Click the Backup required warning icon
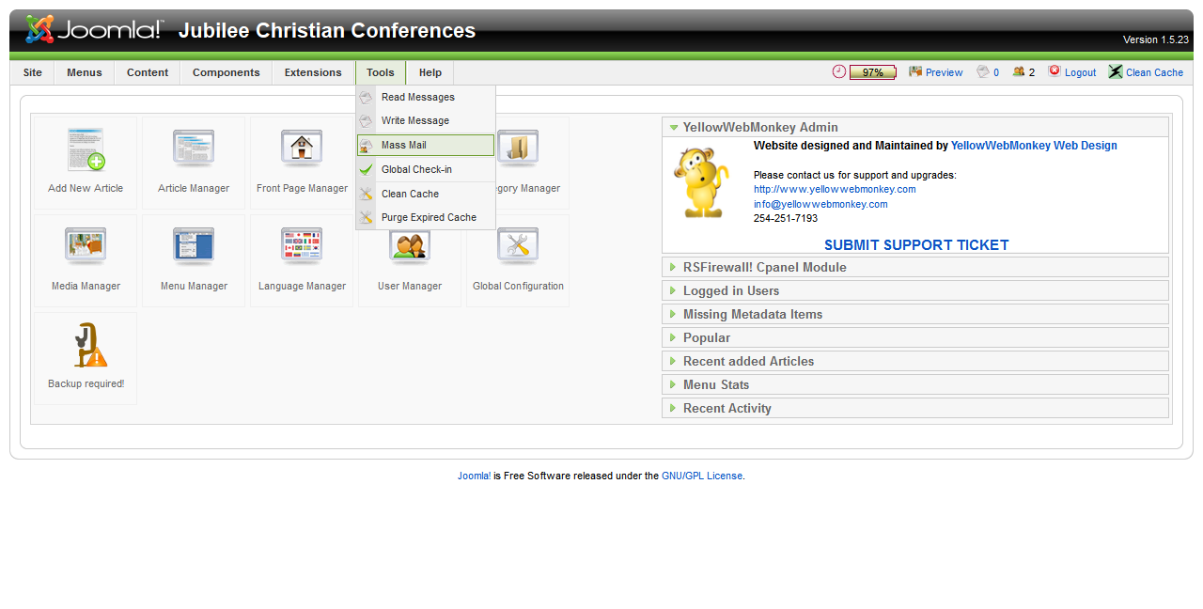The width and height of the screenshot is (1203, 609). pyautogui.click(x=90, y=345)
